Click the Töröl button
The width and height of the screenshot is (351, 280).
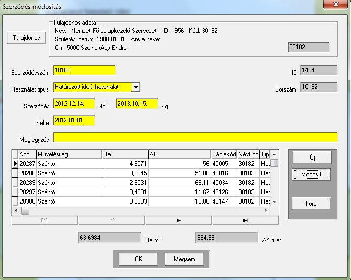pos(311,204)
